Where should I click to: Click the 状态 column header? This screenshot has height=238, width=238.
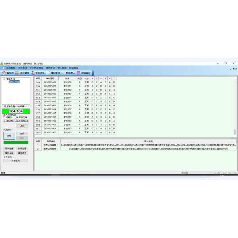tap(87, 78)
